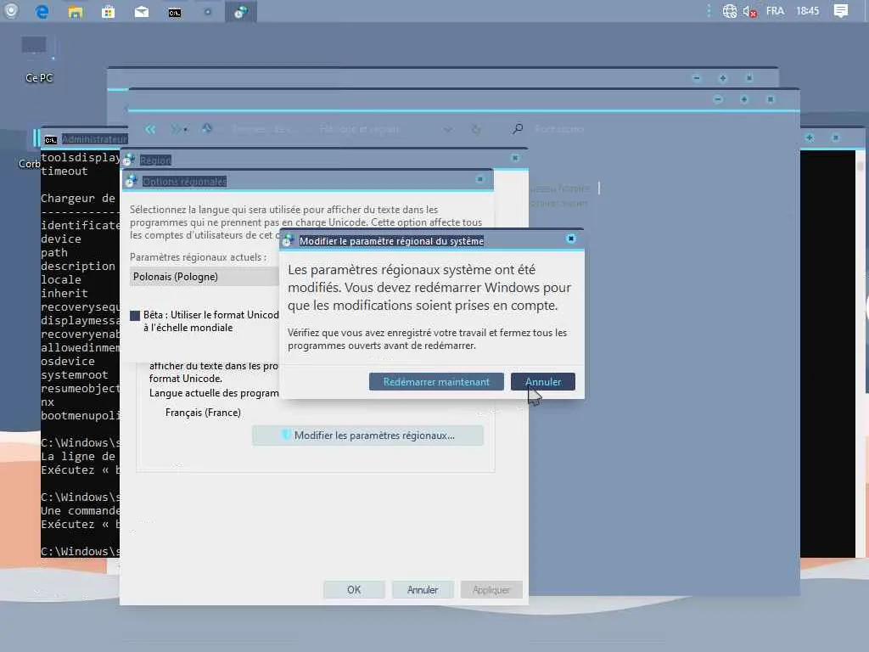Switch the FRA input language indicator
The image size is (869, 652).
coord(775,10)
